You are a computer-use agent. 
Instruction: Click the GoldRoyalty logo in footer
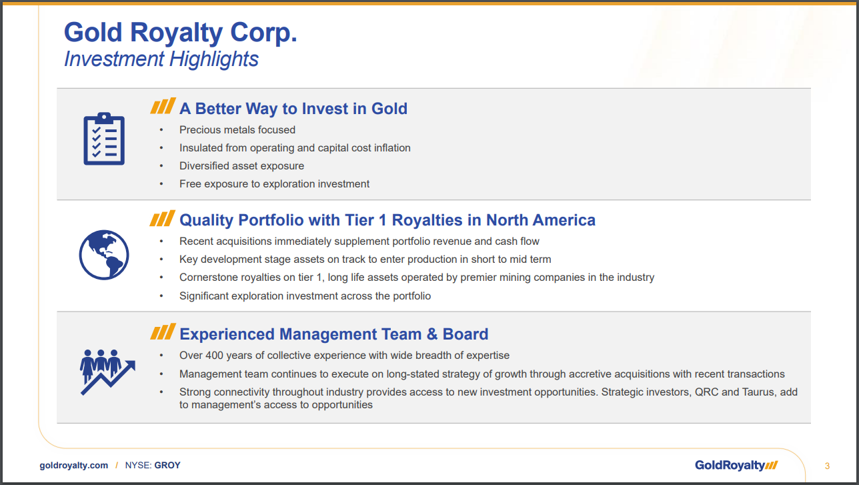coord(736,465)
